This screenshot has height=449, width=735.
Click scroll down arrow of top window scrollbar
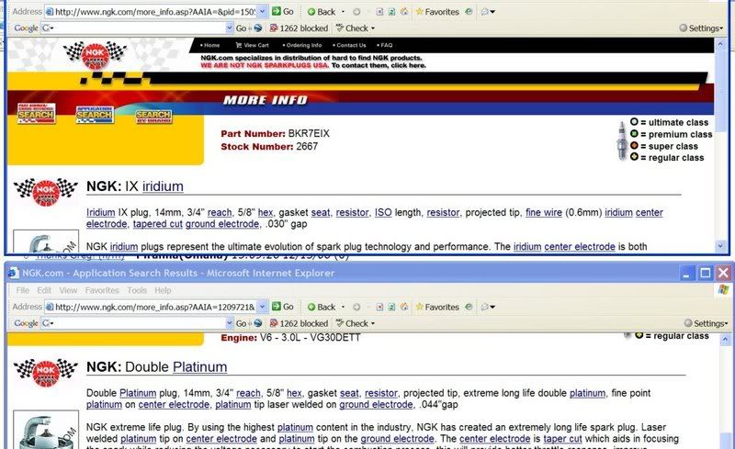[x=720, y=245]
